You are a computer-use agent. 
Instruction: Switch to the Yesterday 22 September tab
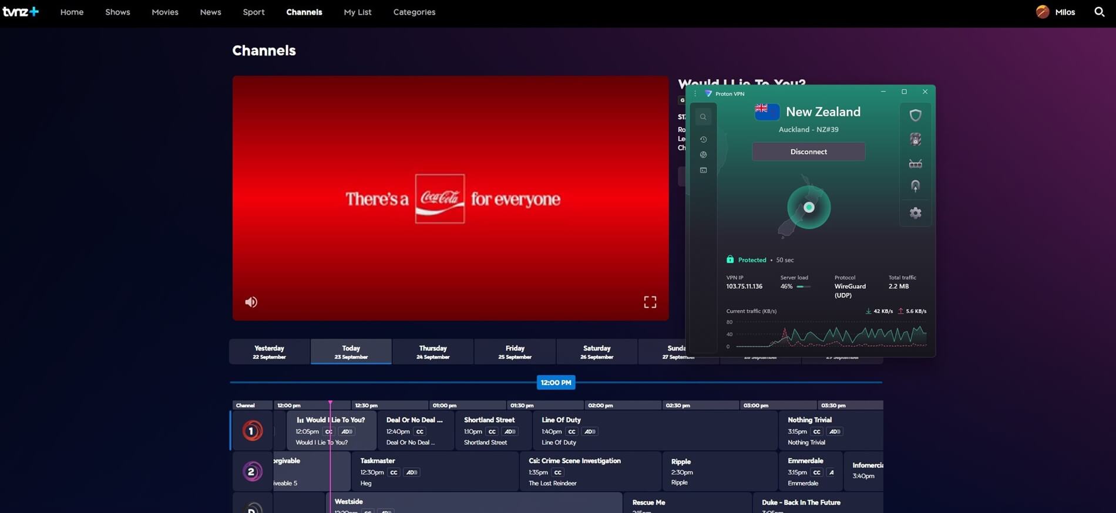coord(270,352)
